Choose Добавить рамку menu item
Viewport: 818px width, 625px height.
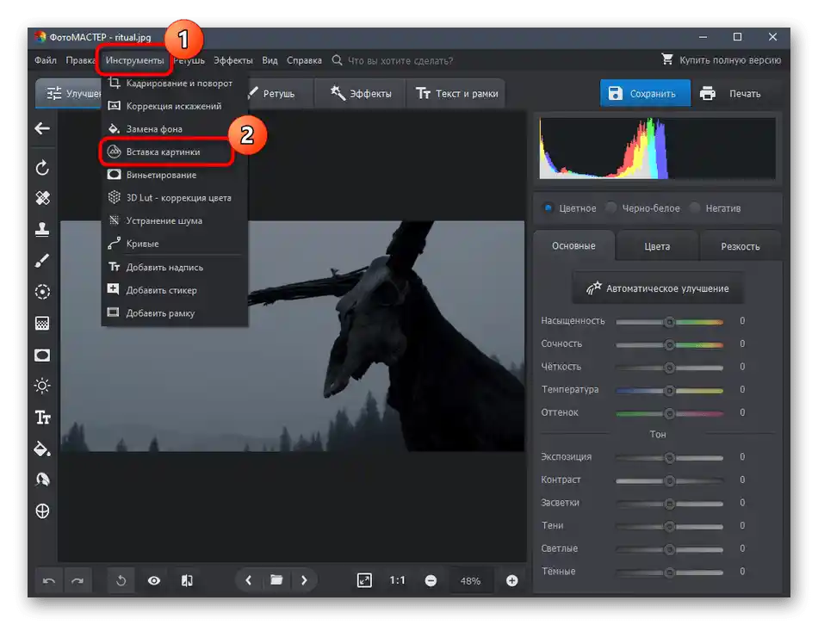(x=174, y=313)
